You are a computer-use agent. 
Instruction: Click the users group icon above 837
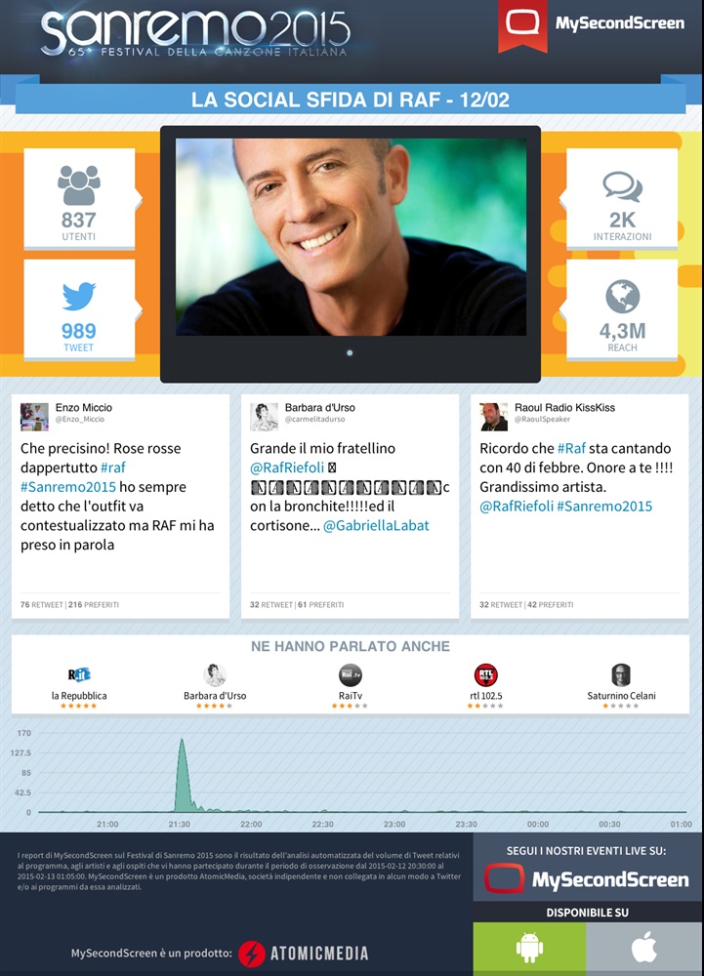(79, 184)
